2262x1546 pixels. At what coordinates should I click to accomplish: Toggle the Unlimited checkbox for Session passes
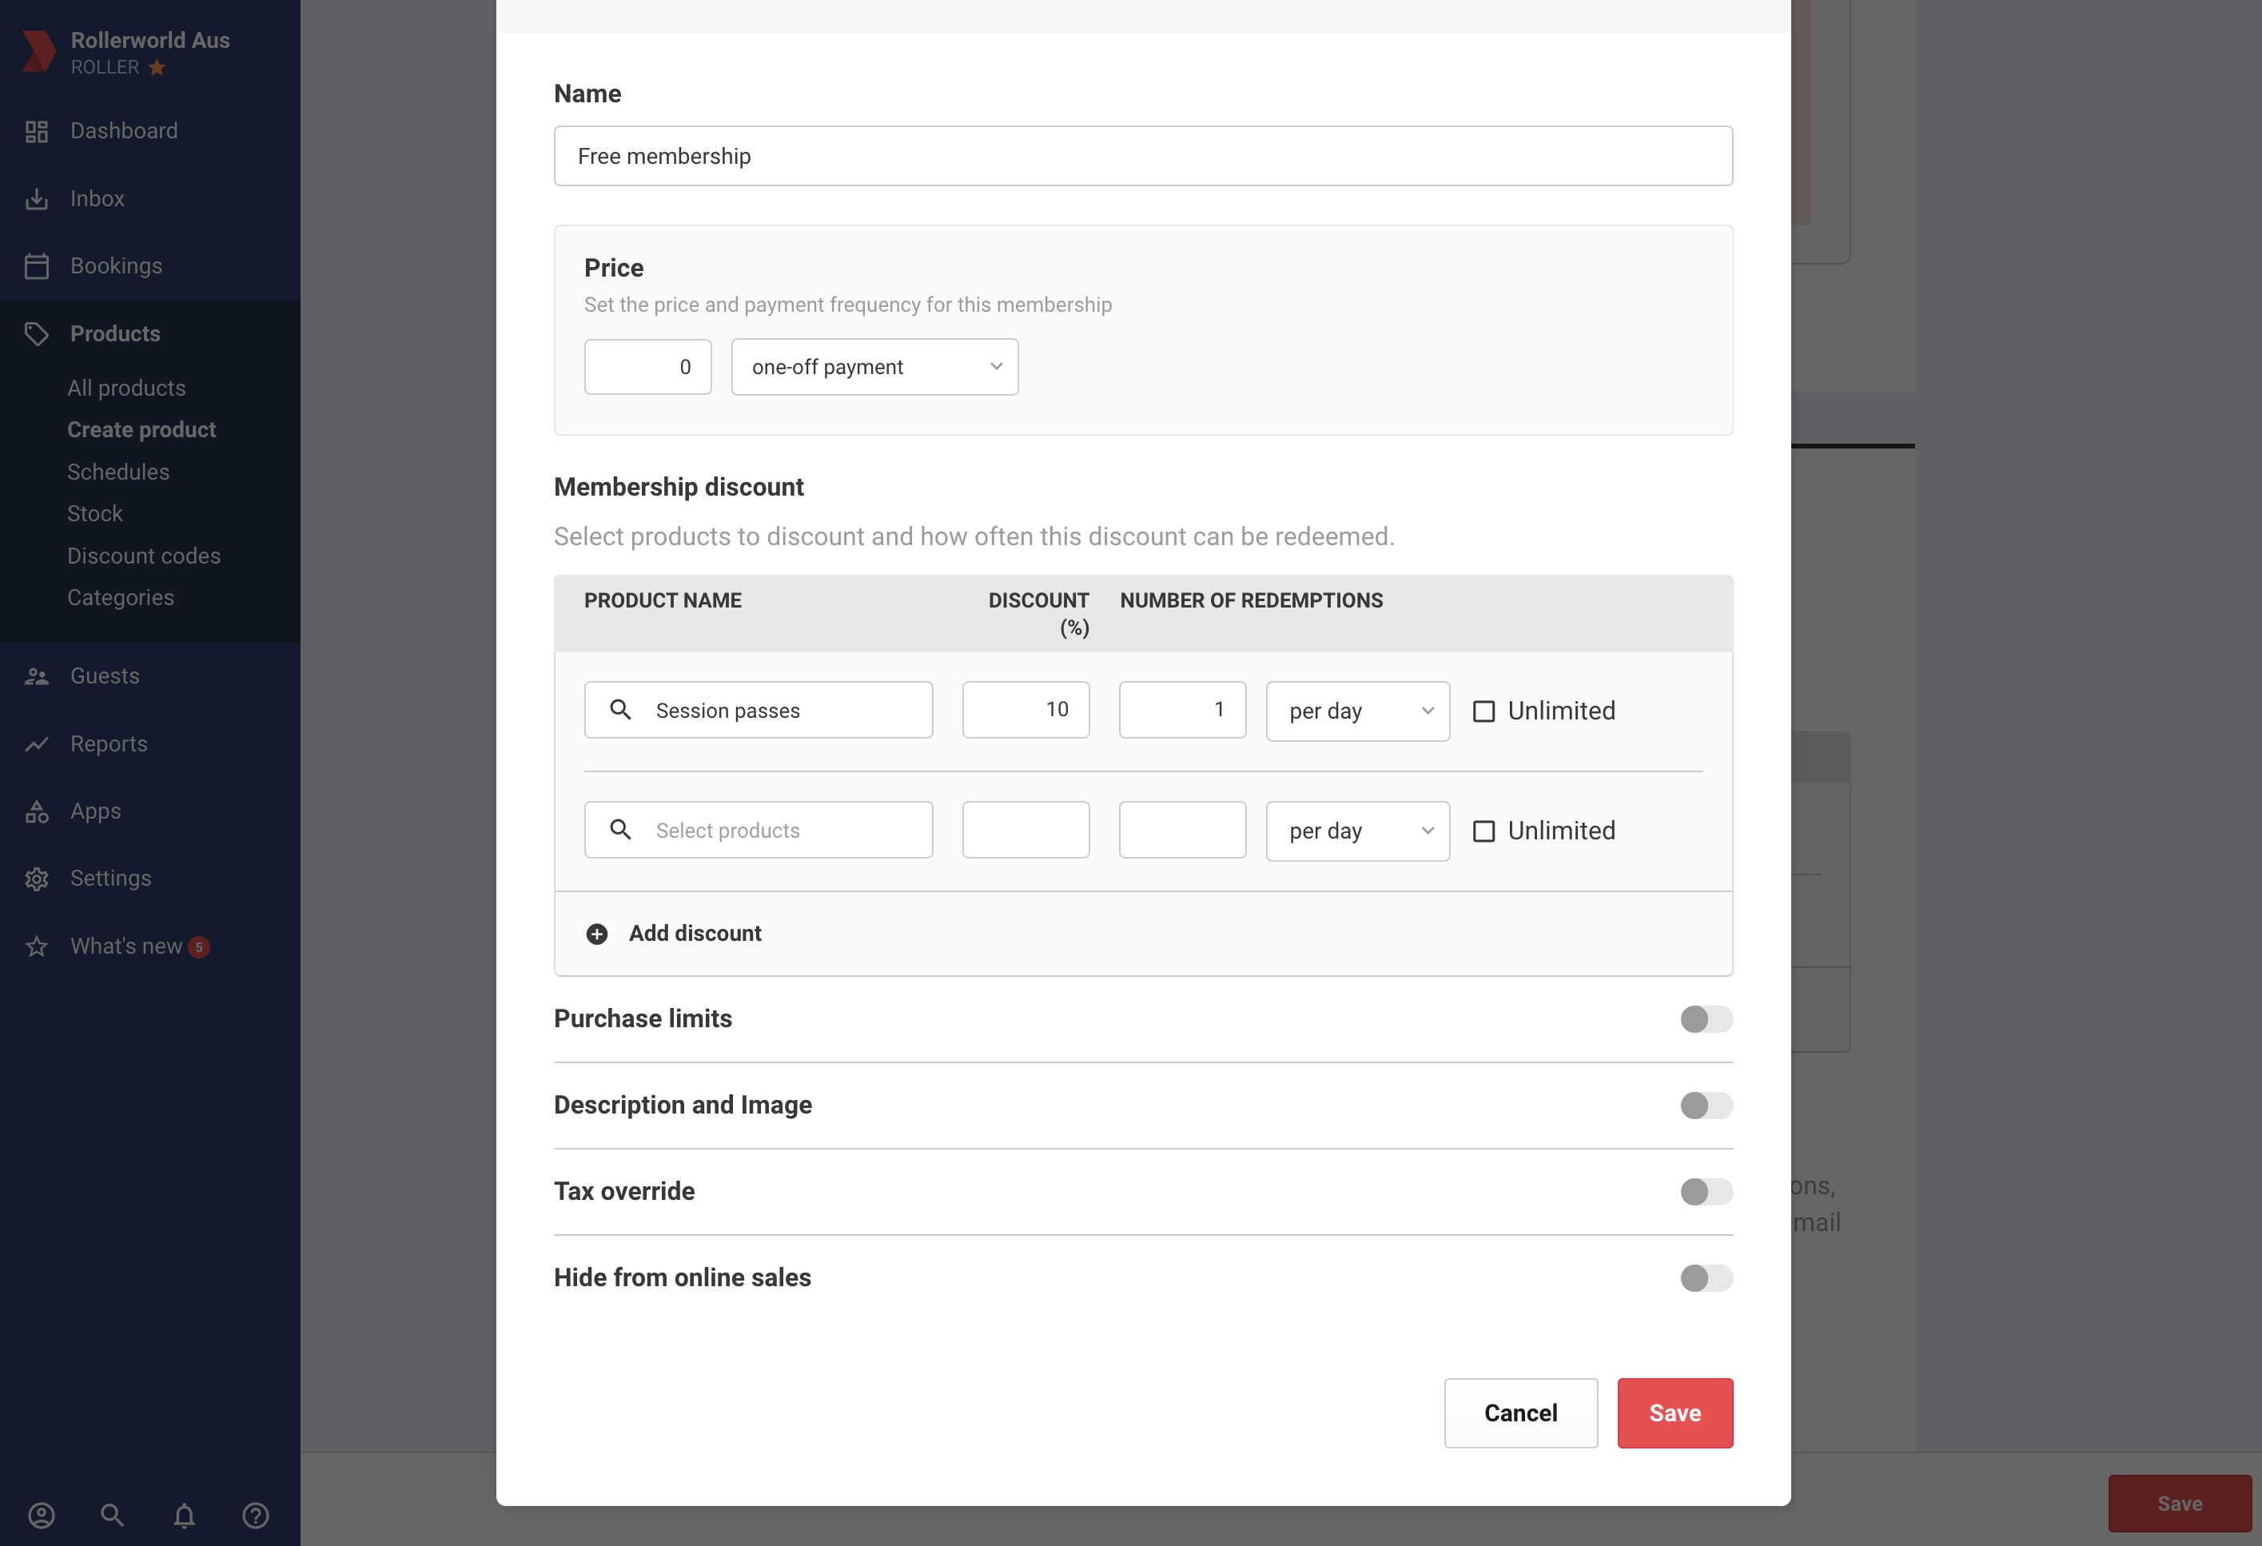click(1483, 710)
